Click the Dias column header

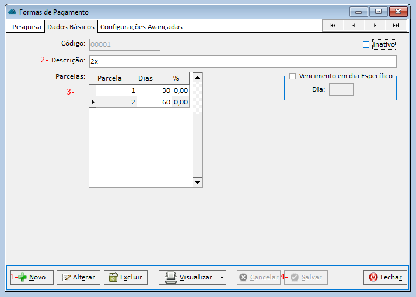pos(154,78)
